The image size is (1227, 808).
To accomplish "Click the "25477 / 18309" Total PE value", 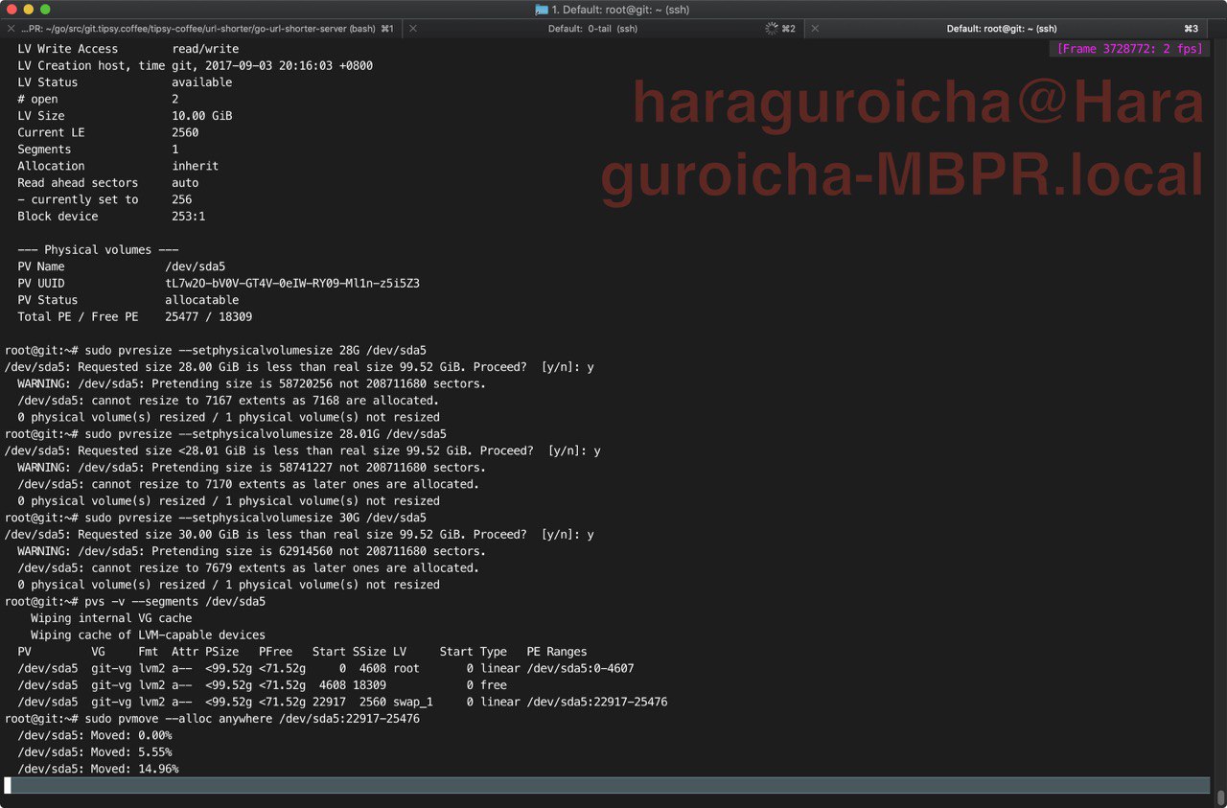I will click(209, 316).
